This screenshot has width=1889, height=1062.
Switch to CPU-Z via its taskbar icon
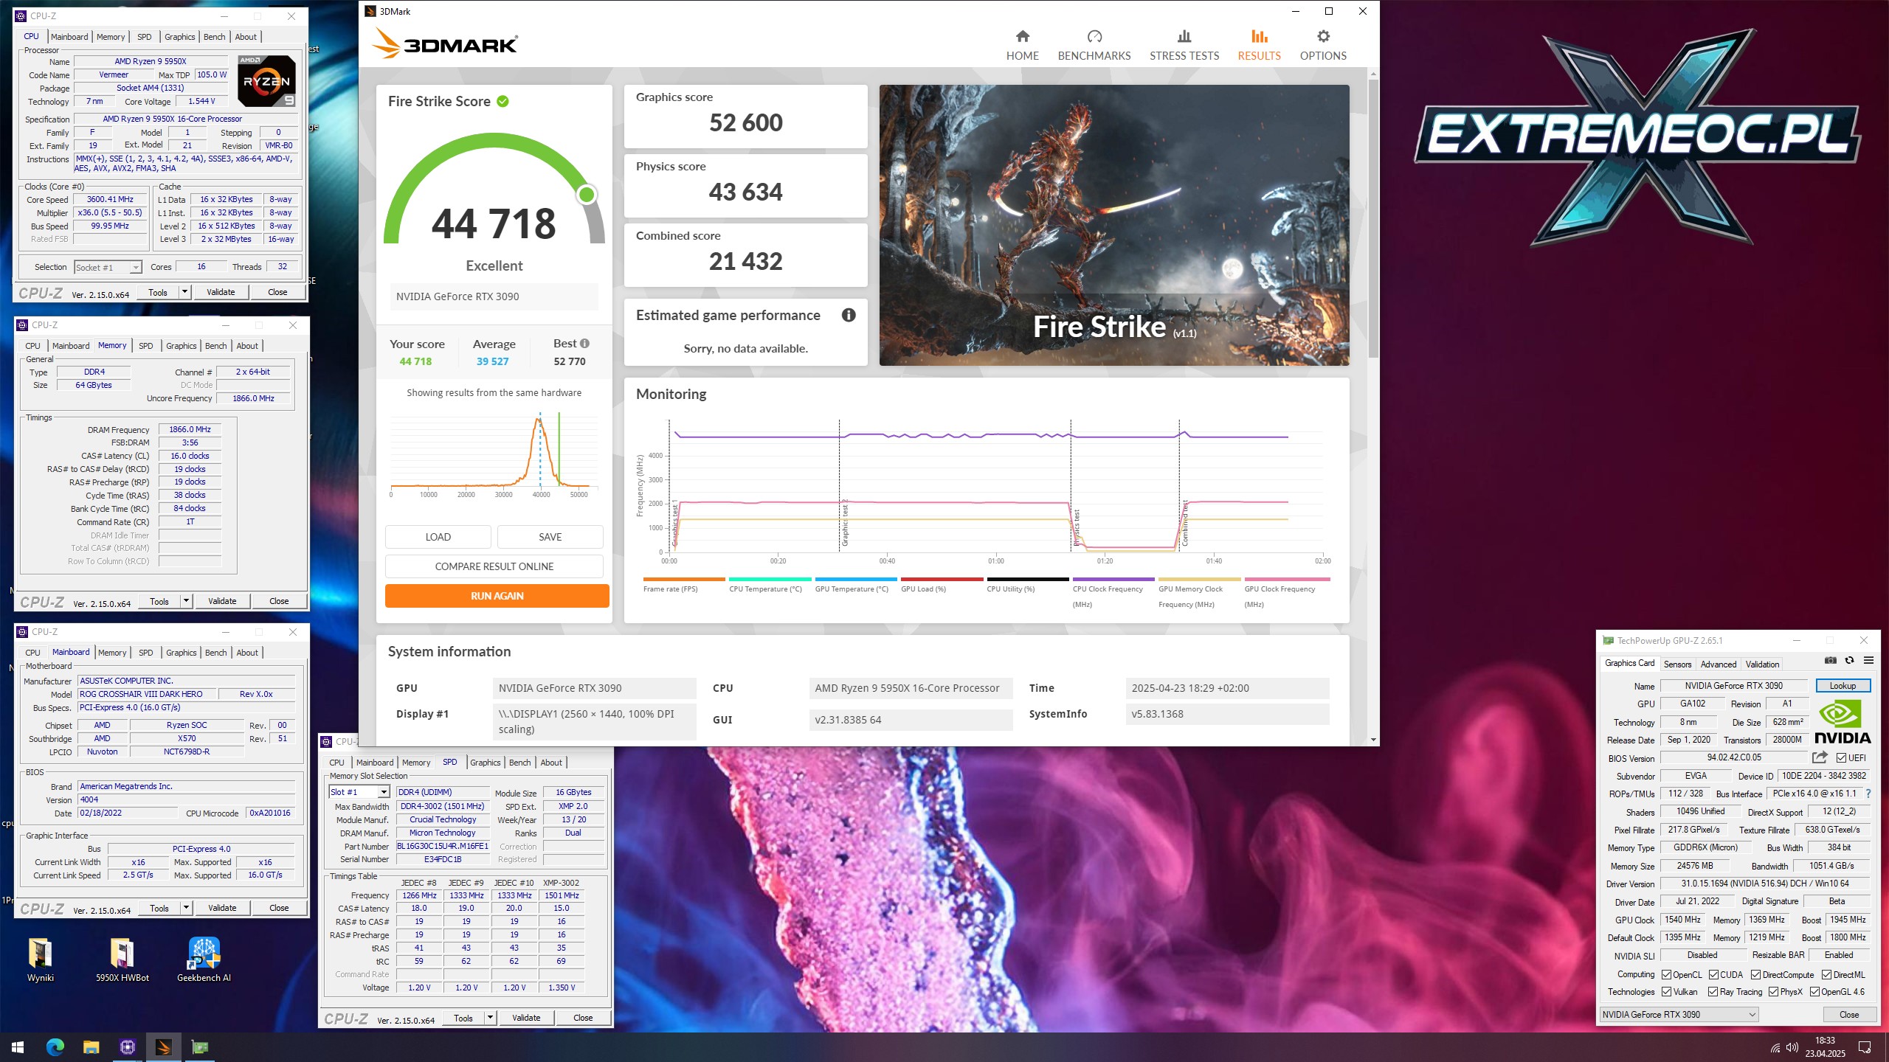(x=127, y=1047)
